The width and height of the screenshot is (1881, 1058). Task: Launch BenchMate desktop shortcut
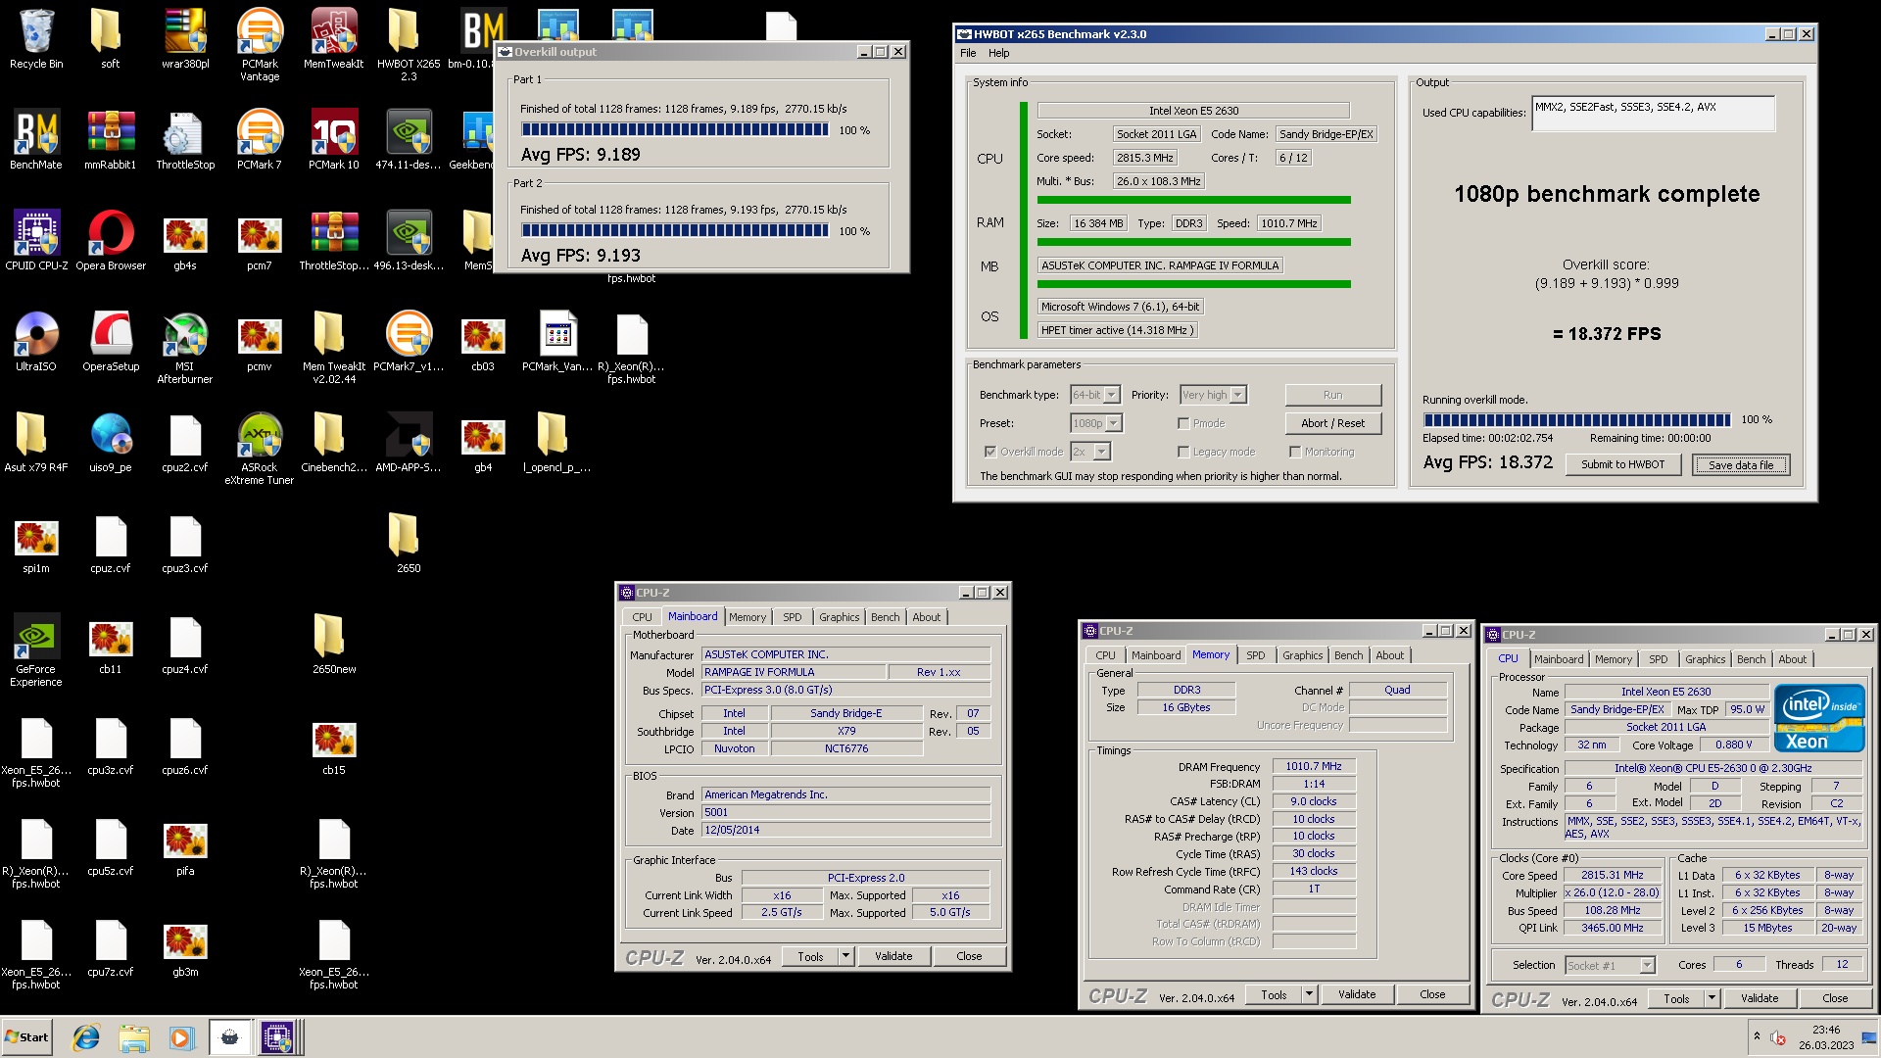coord(36,140)
